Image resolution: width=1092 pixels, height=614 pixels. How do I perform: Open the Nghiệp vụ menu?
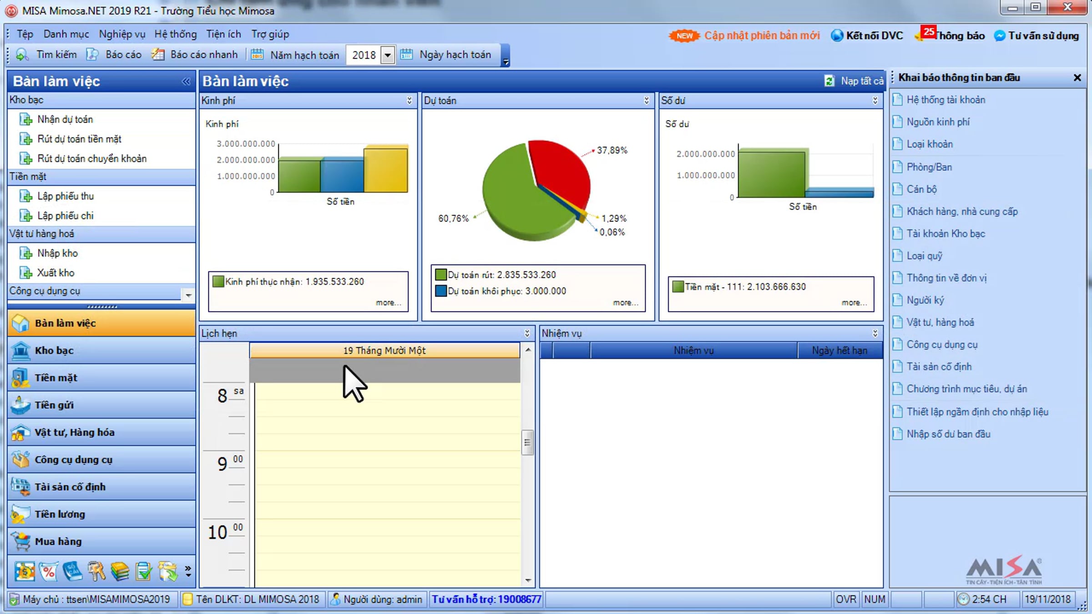[122, 34]
